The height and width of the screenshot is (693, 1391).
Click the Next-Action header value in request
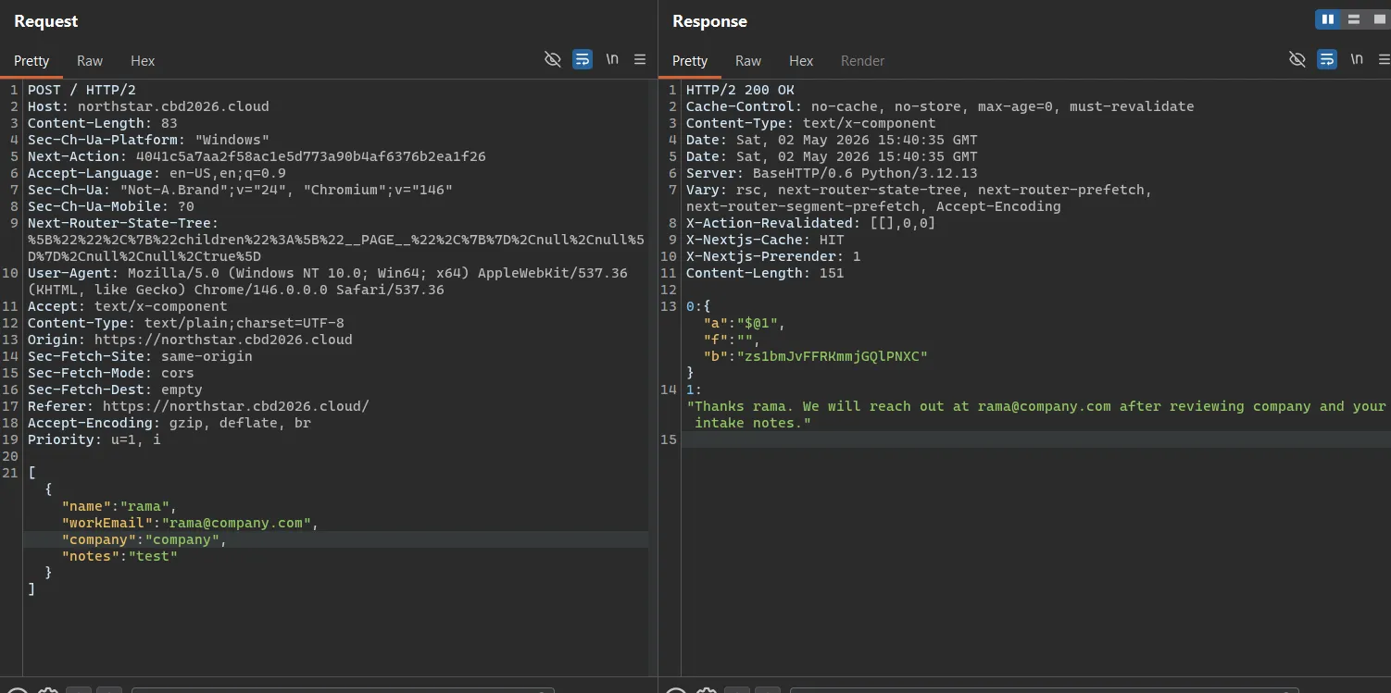(310, 156)
